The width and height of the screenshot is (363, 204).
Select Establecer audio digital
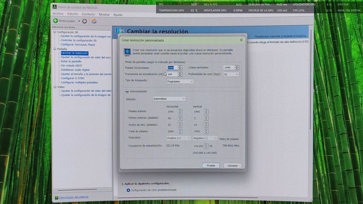[x=75, y=70]
